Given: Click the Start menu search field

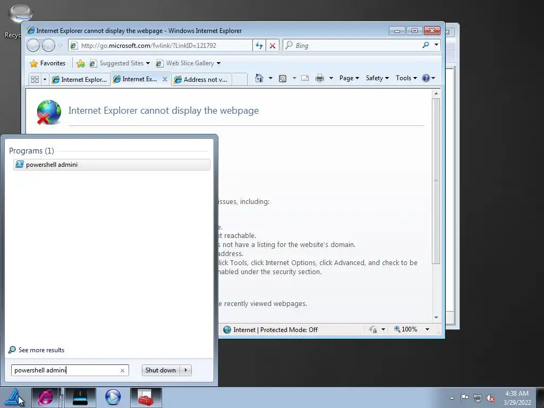Looking at the screenshot, I should pos(65,370).
